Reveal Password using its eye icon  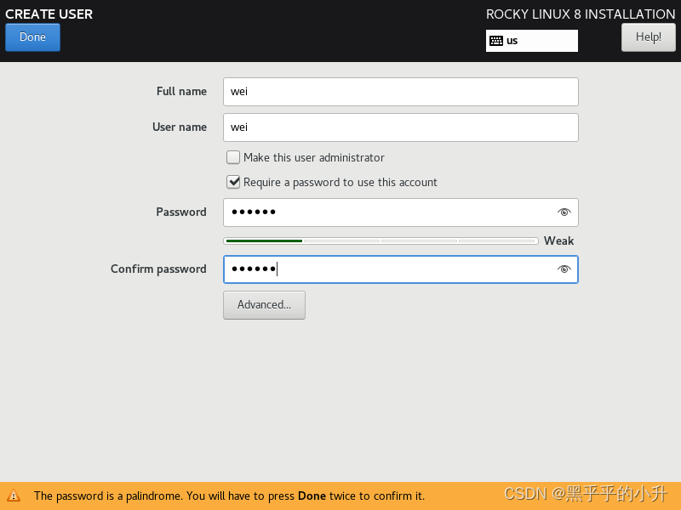click(564, 212)
